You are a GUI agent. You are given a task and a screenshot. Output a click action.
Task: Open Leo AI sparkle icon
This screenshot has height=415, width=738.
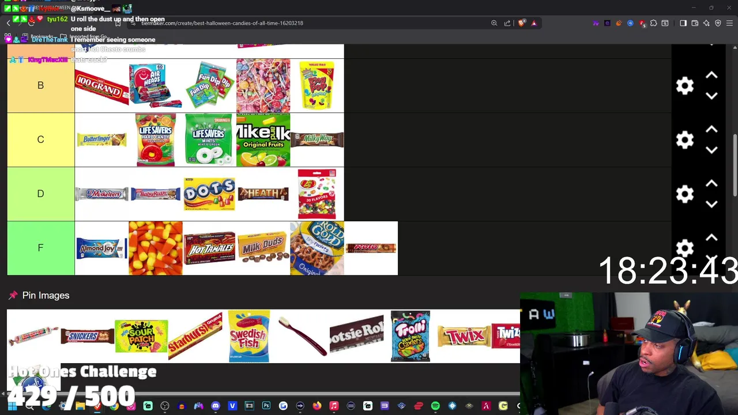706,23
